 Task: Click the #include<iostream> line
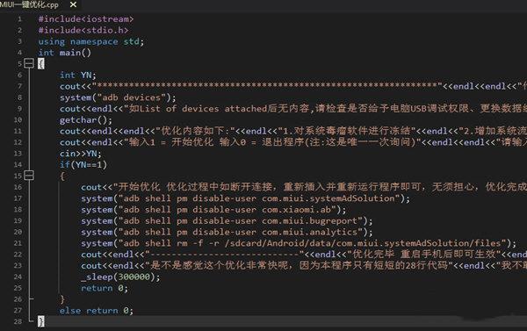(86, 18)
